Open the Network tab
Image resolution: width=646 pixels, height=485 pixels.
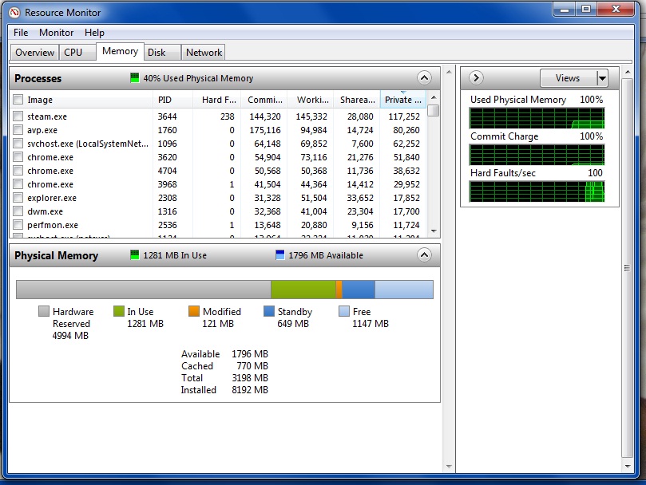pos(204,53)
